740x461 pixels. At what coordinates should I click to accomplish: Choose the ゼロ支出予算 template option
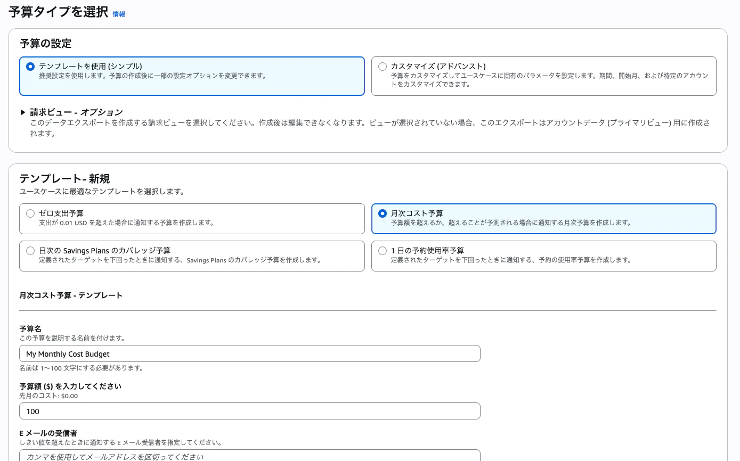(x=30, y=213)
